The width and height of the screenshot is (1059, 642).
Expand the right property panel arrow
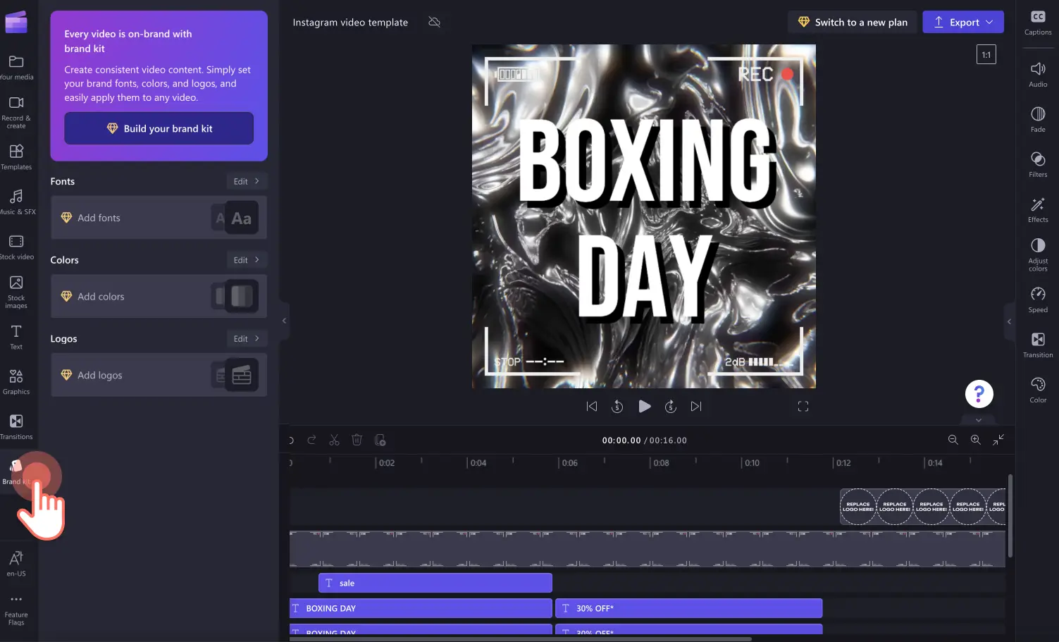(x=1009, y=321)
